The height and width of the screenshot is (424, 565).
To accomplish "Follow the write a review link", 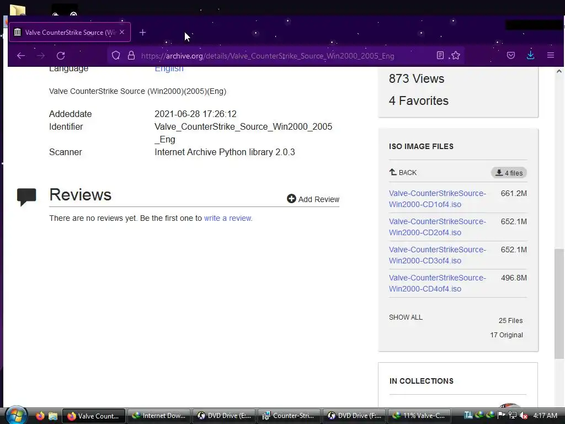I will [228, 218].
